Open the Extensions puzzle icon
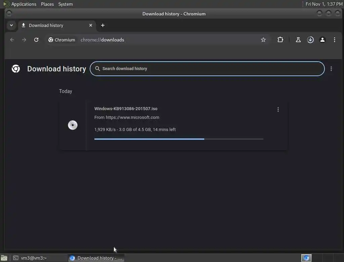 280,40
